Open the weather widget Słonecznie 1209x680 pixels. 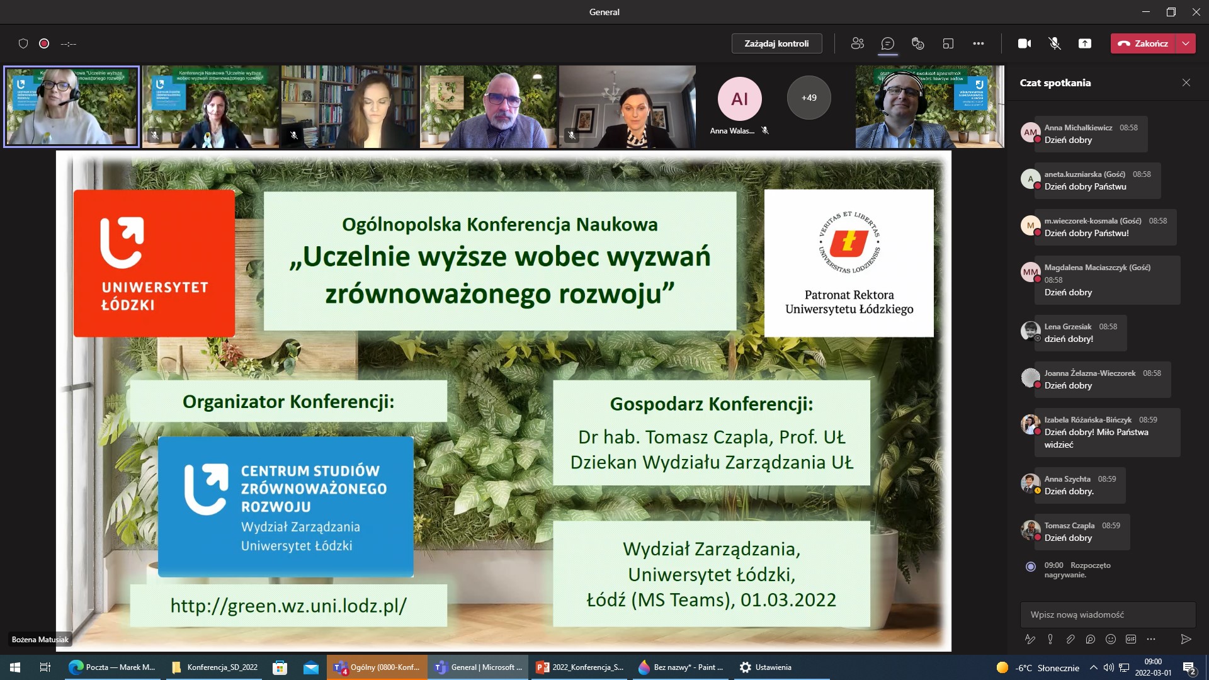coord(1037,668)
